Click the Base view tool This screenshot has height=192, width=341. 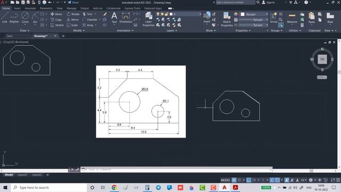click(330, 18)
